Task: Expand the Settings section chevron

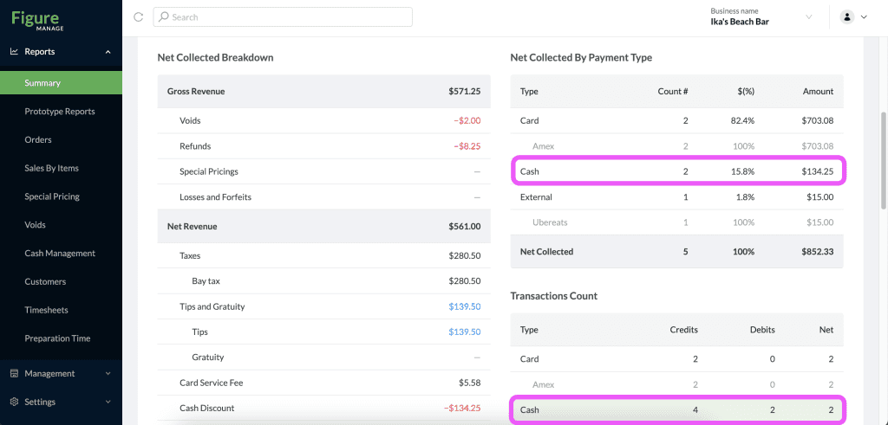Action: [x=108, y=402]
